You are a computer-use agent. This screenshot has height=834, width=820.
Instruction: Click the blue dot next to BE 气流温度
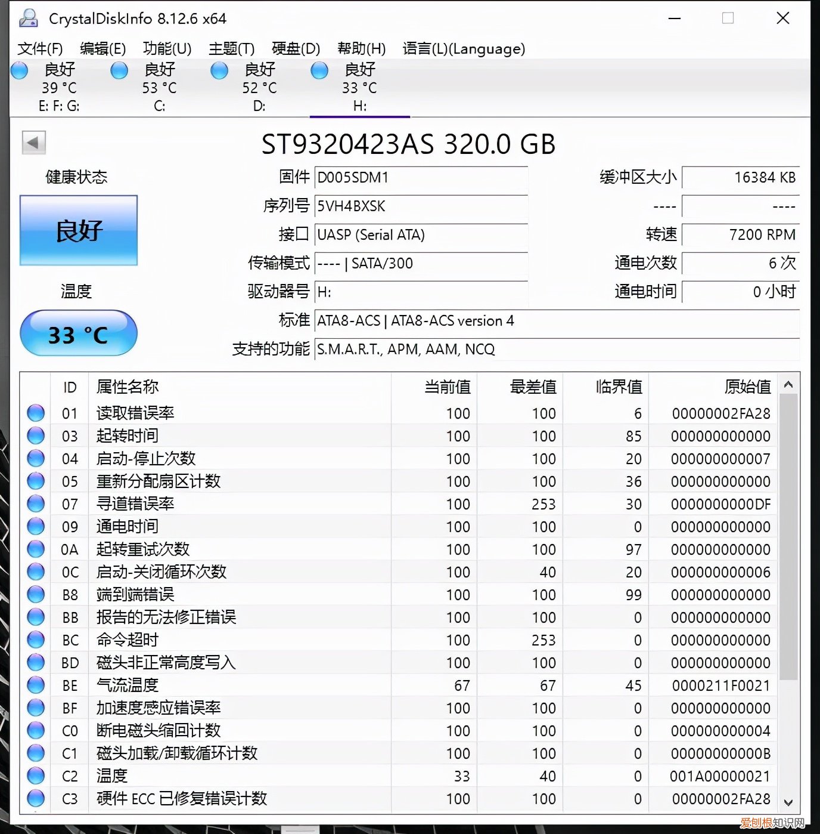point(36,685)
